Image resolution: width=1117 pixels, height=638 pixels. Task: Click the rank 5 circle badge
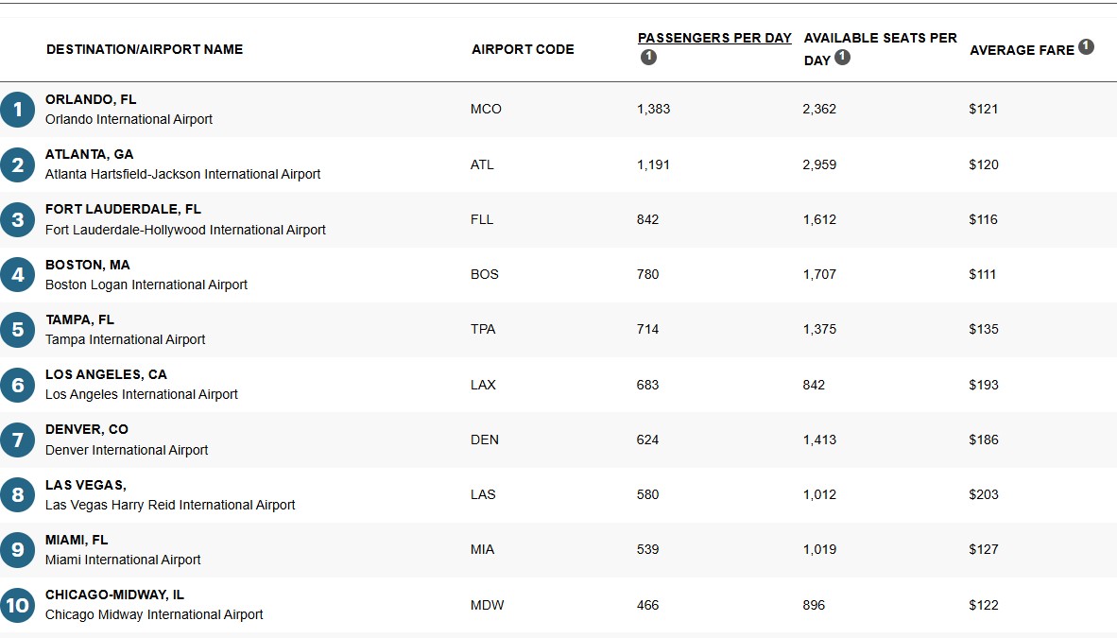[x=17, y=330]
